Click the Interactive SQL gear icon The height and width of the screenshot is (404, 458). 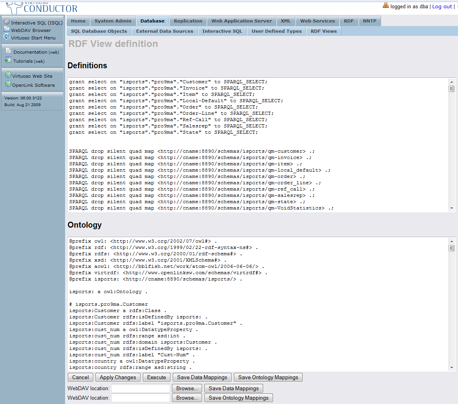(x=7, y=22)
